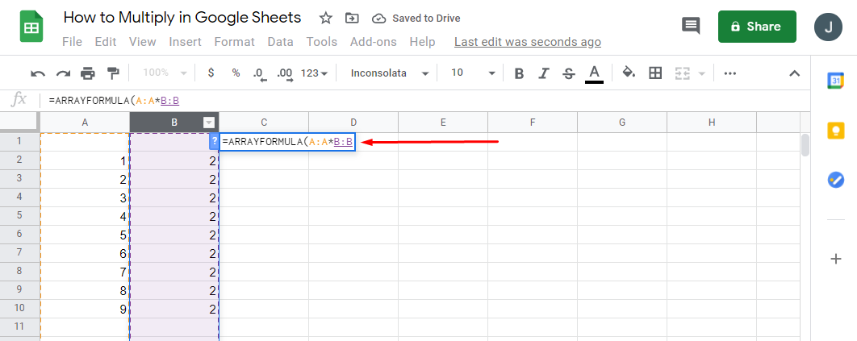The height and width of the screenshot is (341, 857).
Task: Select the Paint format tool
Action: [x=113, y=73]
